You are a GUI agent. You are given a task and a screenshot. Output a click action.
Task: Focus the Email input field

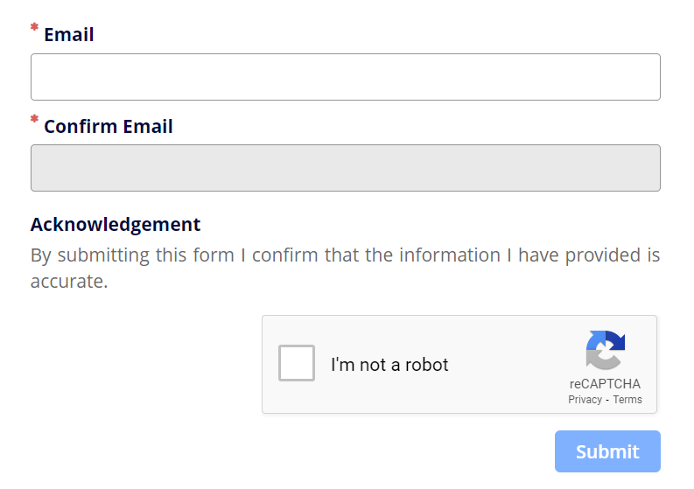[x=345, y=77]
